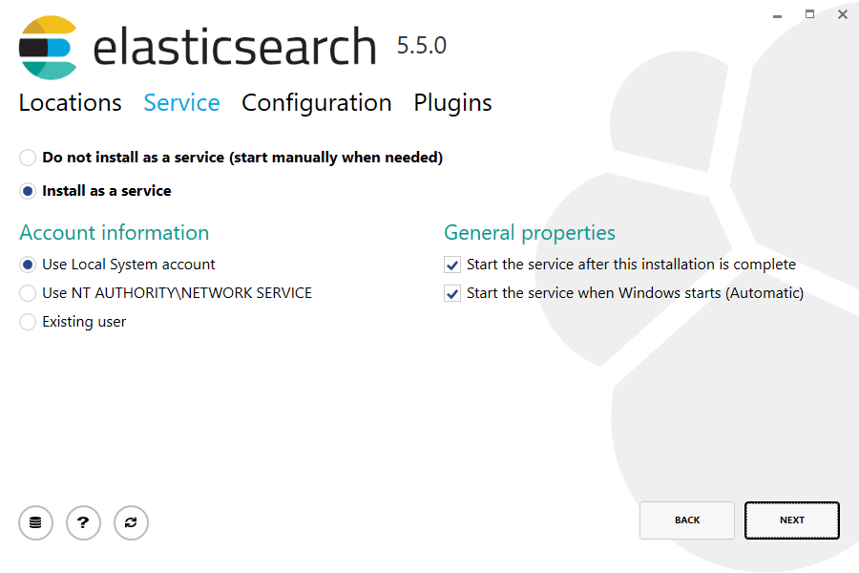859x573 pixels.
Task: Open the Plugins tab
Action: pyautogui.click(x=452, y=103)
